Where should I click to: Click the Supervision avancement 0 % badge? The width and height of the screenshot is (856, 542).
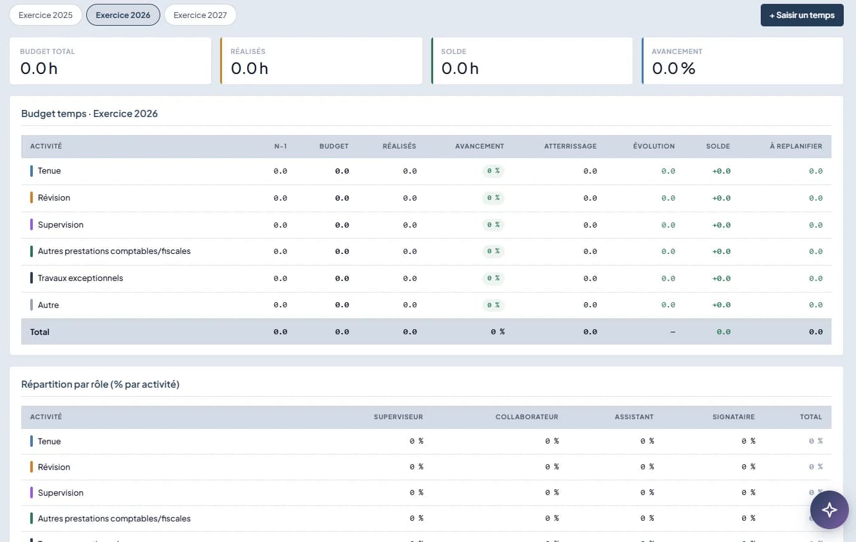click(493, 225)
